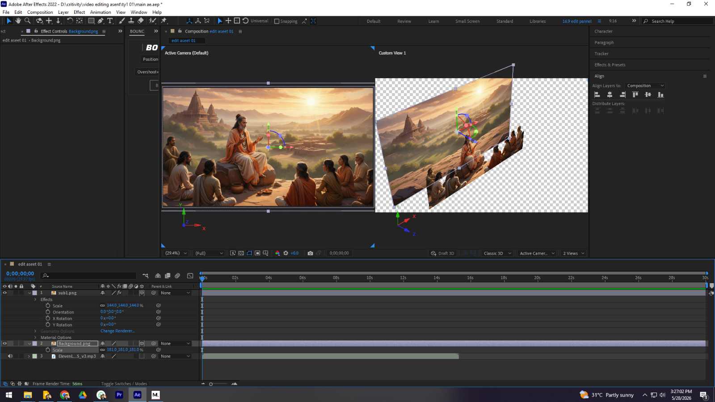Open the parent None dropdown for sub1.png
Screen dimensions: 715x402
click(x=176, y=293)
